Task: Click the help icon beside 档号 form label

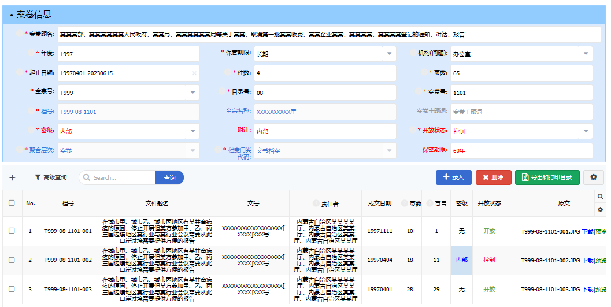Action: 31,110
